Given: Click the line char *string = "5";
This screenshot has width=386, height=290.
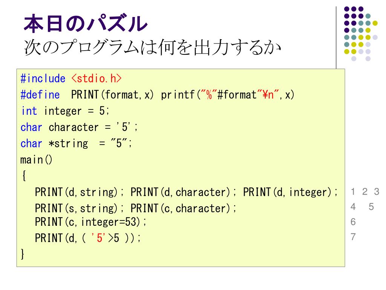Looking at the screenshot, I should (76, 143).
